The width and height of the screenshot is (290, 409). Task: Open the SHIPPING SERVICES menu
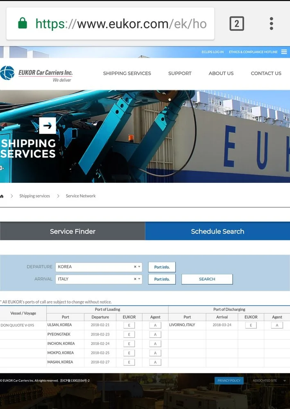click(x=127, y=73)
